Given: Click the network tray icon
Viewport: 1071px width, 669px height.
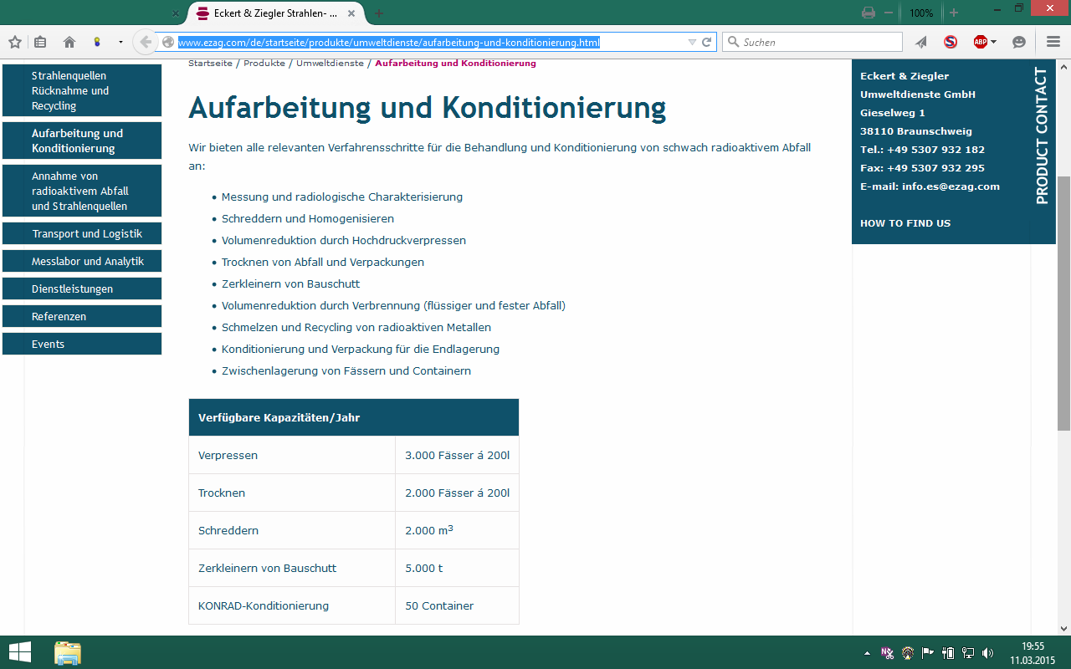Looking at the screenshot, I should [968, 653].
